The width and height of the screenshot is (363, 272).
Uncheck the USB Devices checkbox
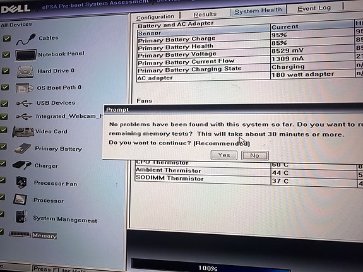(x=4, y=103)
